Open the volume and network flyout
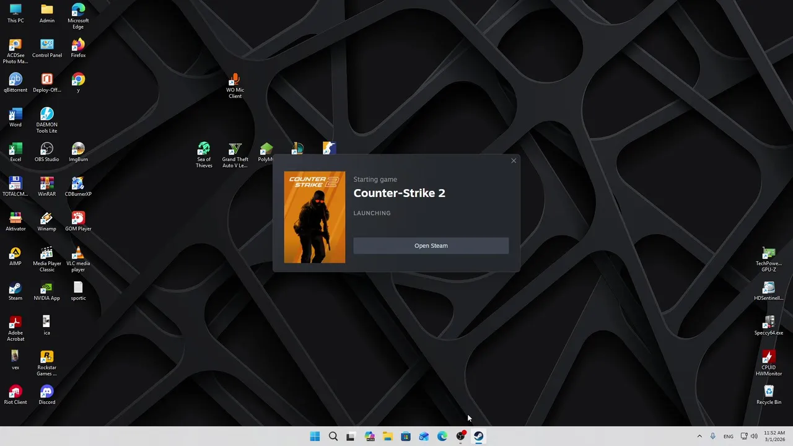The image size is (793, 446). [749, 436]
